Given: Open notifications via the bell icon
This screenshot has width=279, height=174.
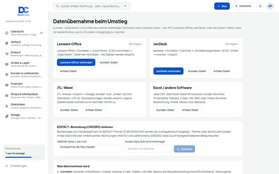Looking at the screenshot, I should 260,6.
